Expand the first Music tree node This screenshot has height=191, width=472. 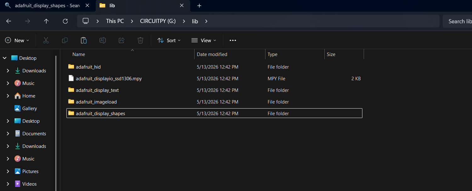tap(8, 83)
